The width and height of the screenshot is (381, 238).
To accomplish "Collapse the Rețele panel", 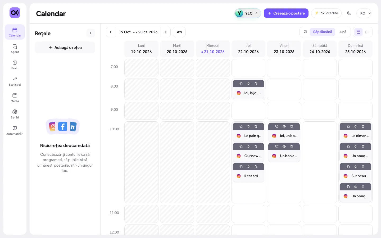I will click(91, 33).
